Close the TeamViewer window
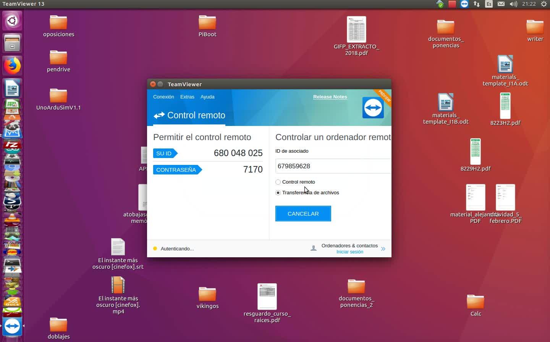This screenshot has height=342, width=550. [153, 84]
